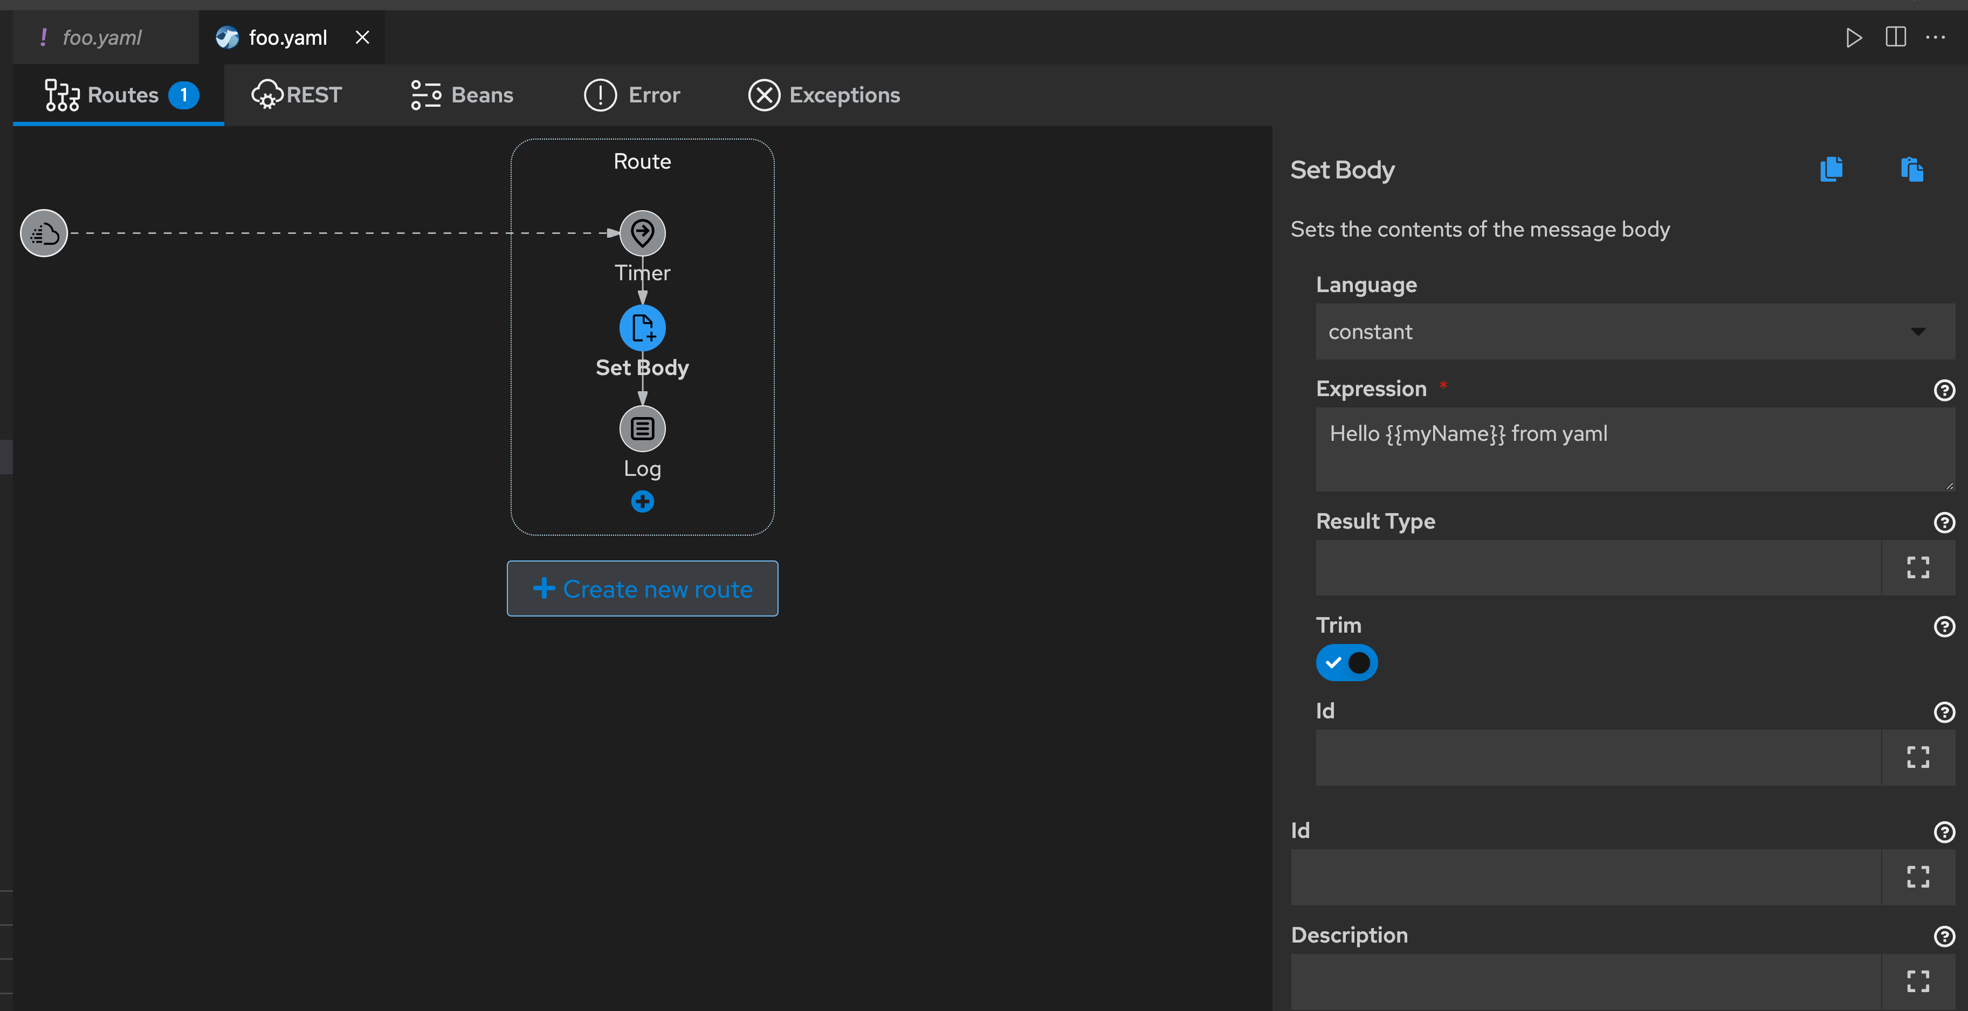
Task: Open help for the Expression field
Action: pos(1944,390)
